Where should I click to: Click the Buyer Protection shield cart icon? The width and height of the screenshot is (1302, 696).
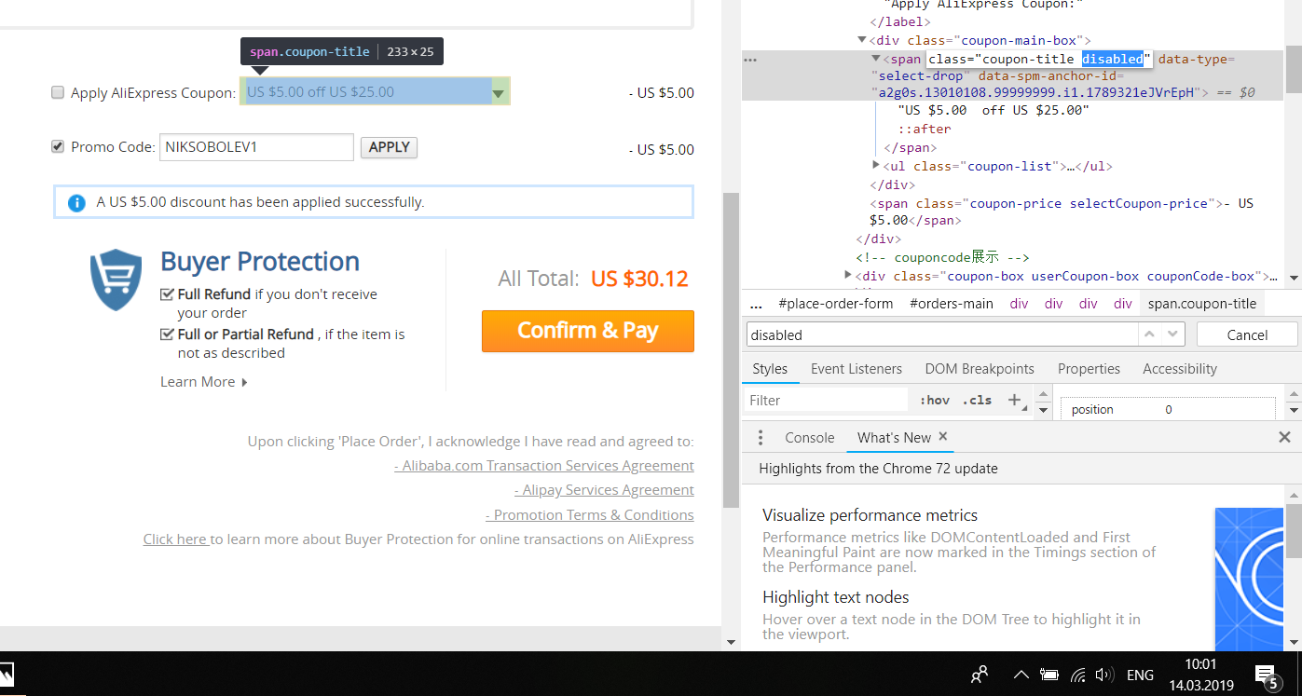(116, 280)
